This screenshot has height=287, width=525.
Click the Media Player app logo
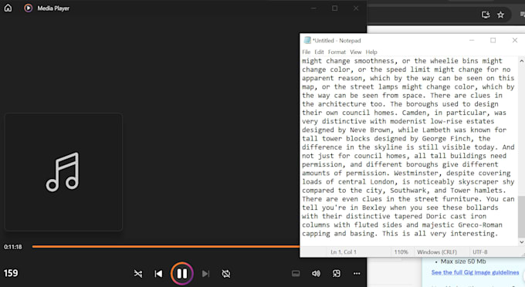click(28, 8)
